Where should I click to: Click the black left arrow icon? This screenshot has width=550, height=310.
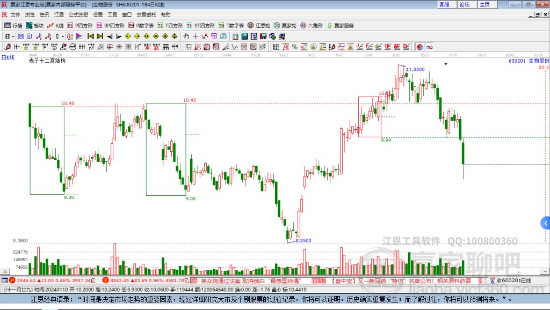pyautogui.click(x=110, y=36)
